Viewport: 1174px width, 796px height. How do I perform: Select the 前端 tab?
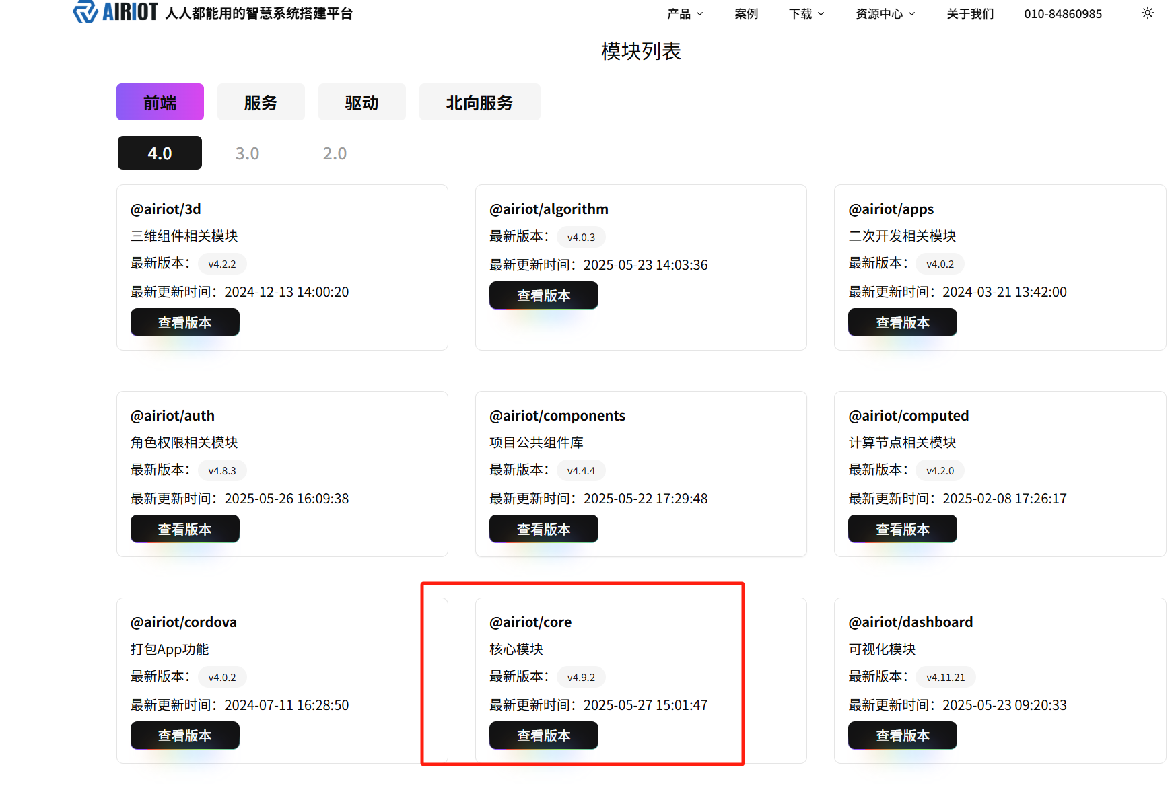[x=160, y=102]
